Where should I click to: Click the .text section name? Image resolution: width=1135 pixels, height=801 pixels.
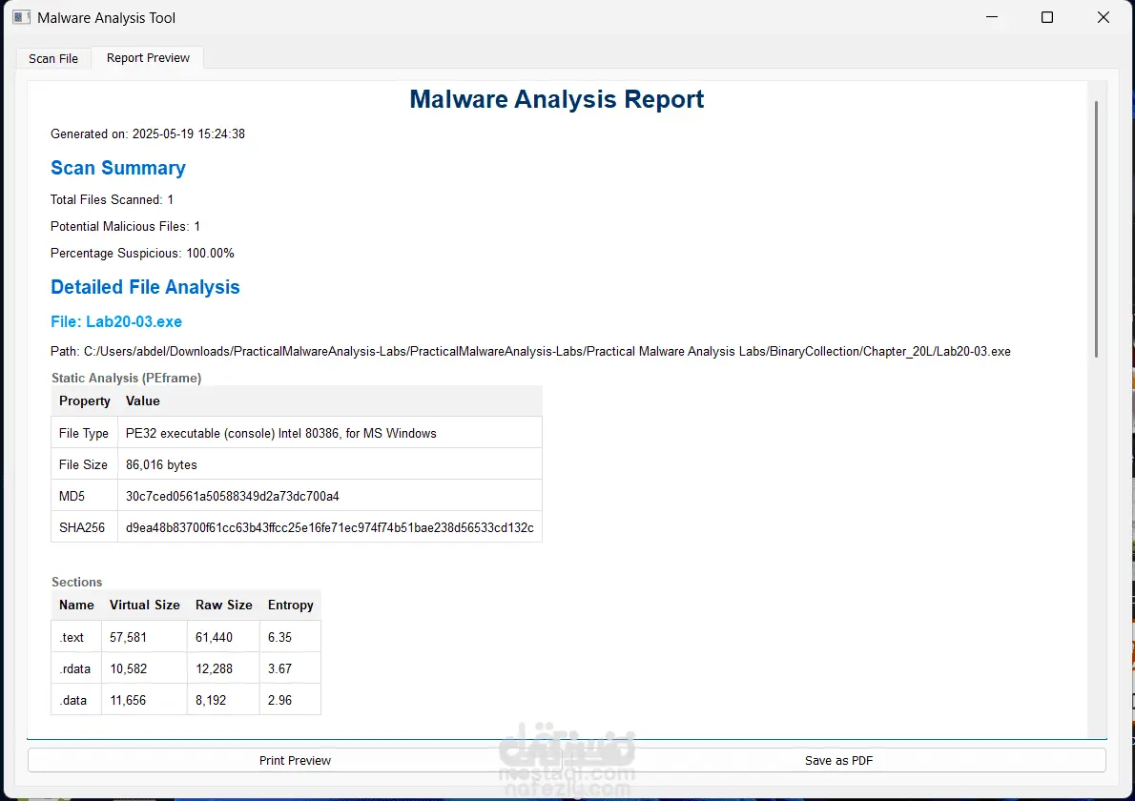(72, 638)
